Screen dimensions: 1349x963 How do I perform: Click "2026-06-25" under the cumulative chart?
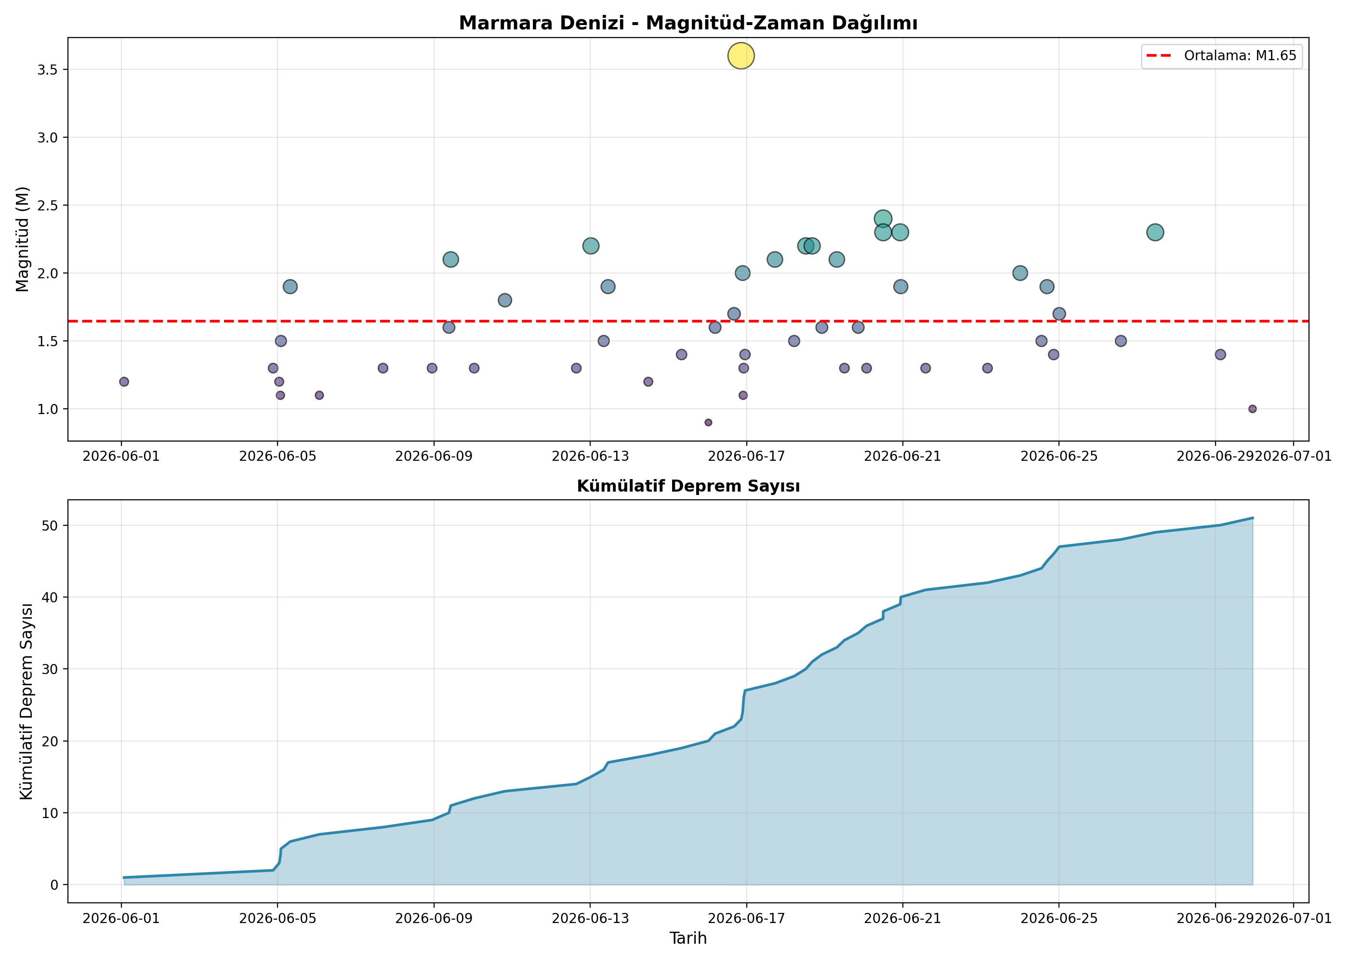[x=1059, y=919]
